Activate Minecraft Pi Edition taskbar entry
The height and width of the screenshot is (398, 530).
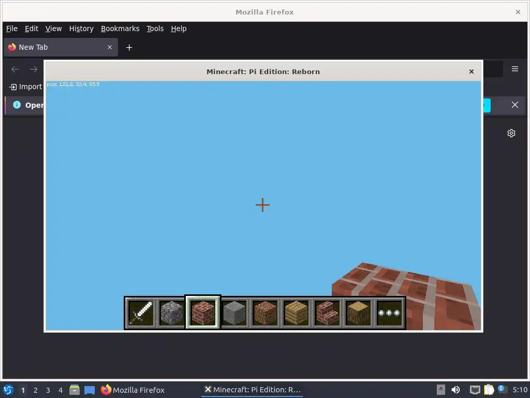[x=253, y=390]
